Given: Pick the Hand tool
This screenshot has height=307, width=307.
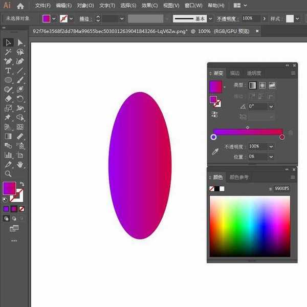Looking at the screenshot, I should (20, 164).
